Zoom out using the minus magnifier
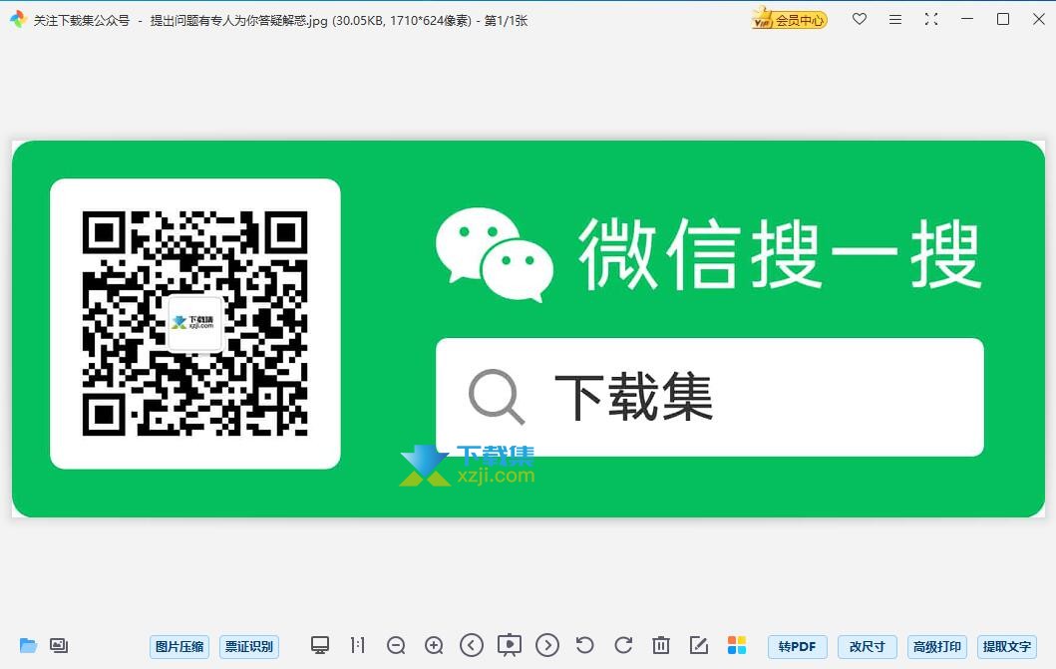Viewport: 1056px width, 669px height. click(x=396, y=646)
